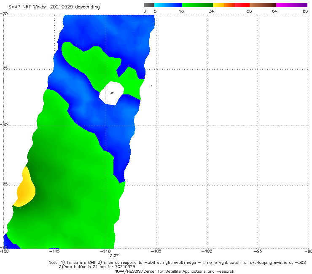Click the longitude axis label '-115'
312x274 pixels.
pyautogui.click(x=54, y=251)
